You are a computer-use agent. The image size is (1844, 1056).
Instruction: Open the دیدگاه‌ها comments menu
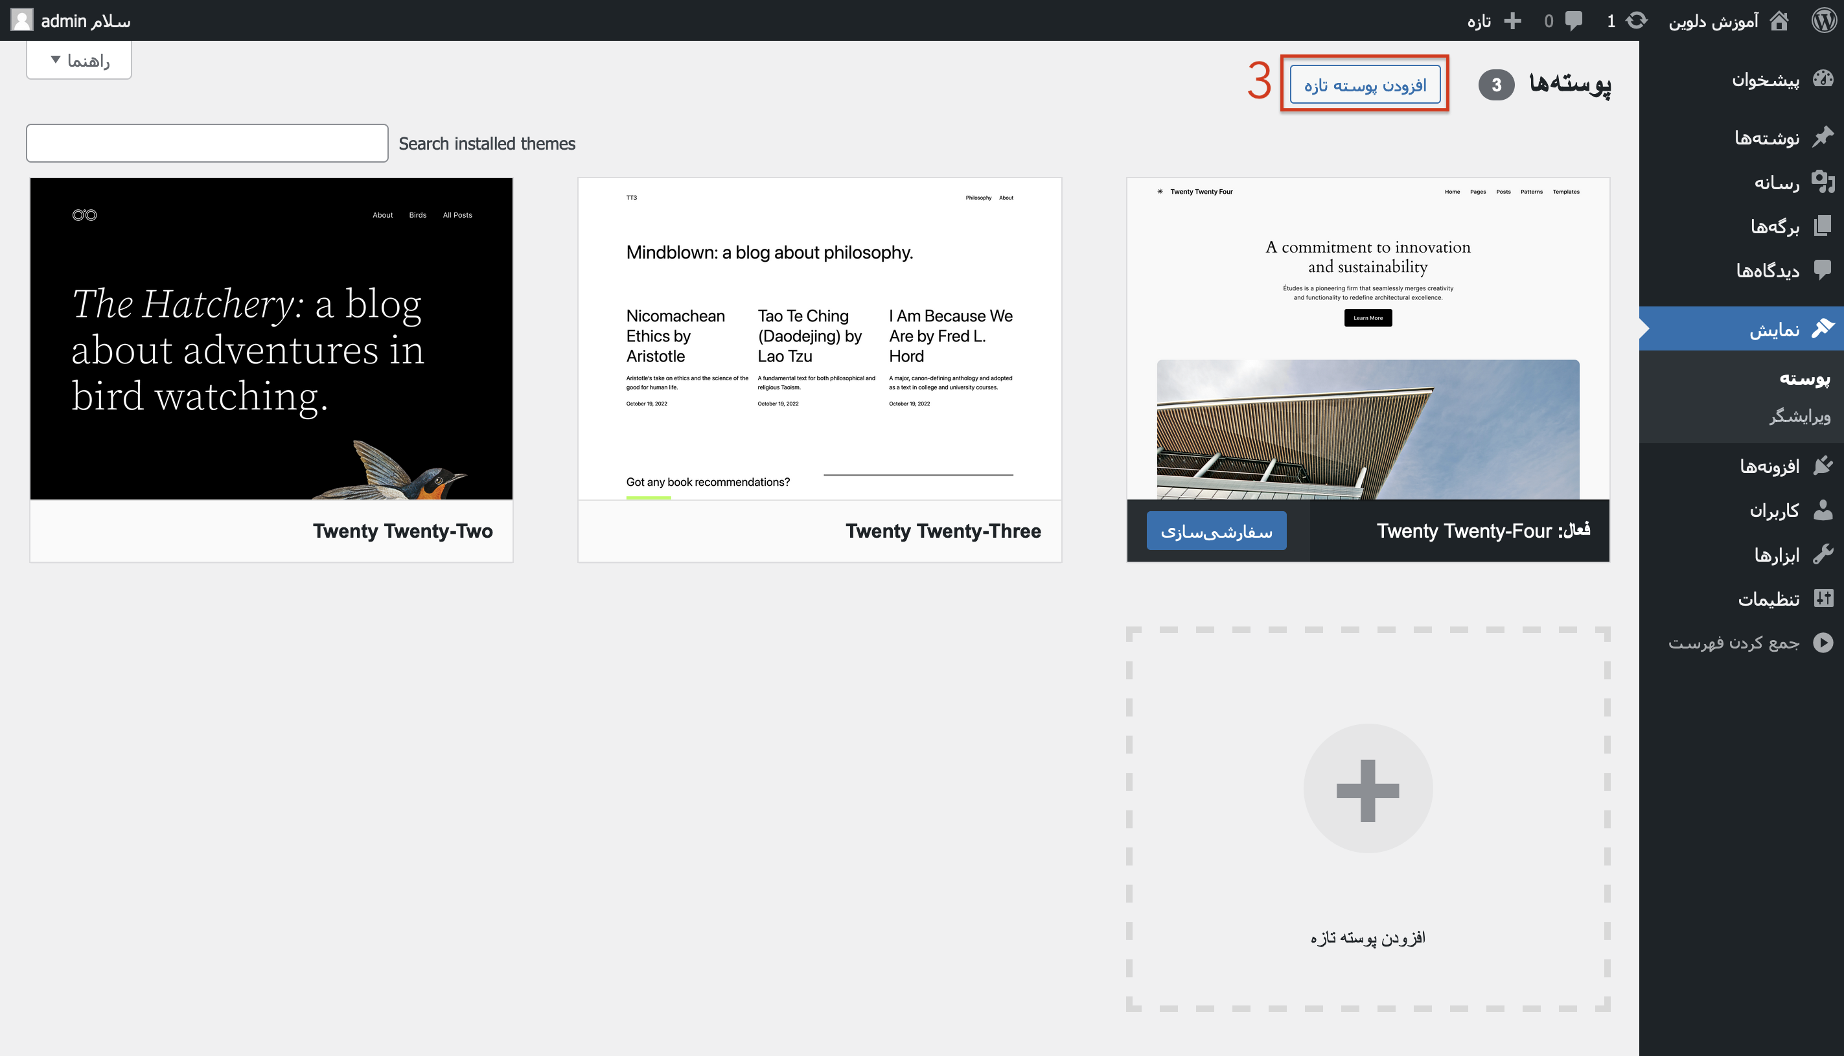(x=1767, y=271)
